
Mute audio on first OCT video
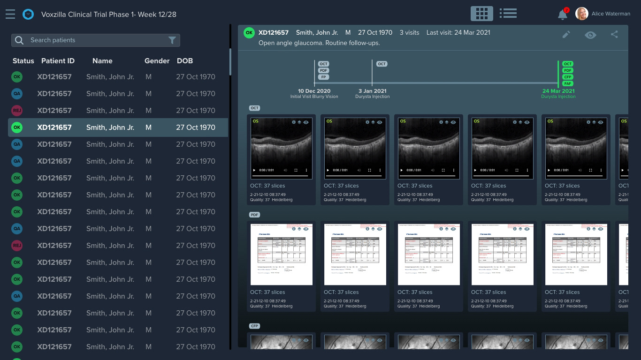click(x=285, y=170)
